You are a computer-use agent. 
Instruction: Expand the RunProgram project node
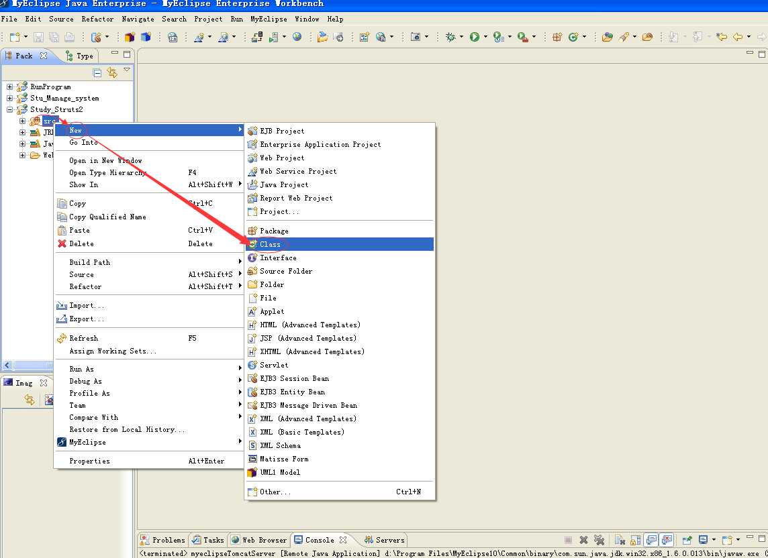(9, 87)
